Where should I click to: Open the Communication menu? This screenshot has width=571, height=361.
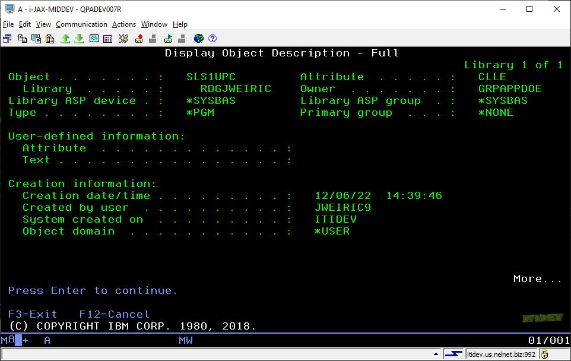pos(81,24)
